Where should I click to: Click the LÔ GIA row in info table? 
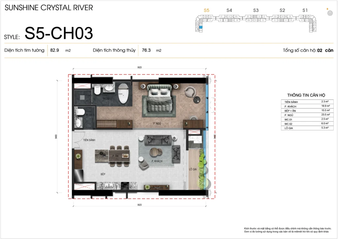pyautogui.click(x=306, y=127)
